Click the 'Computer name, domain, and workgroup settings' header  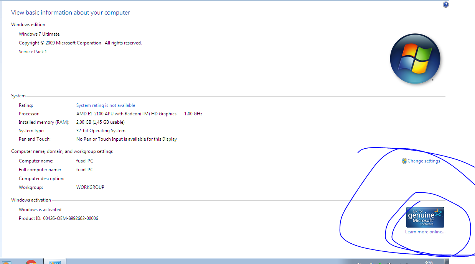tap(62, 151)
